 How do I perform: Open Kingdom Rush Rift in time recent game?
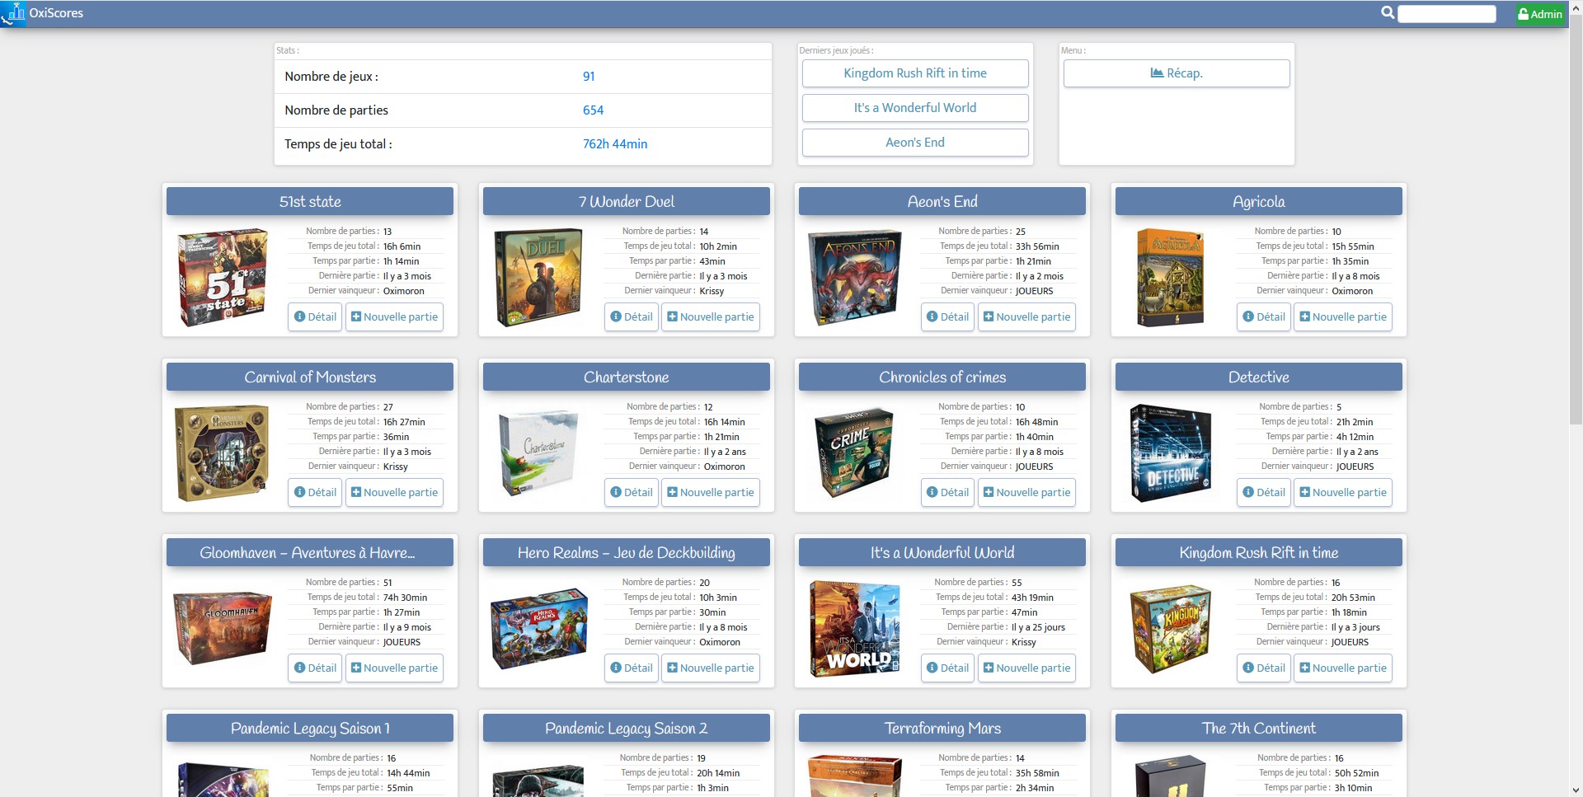[915, 73]
